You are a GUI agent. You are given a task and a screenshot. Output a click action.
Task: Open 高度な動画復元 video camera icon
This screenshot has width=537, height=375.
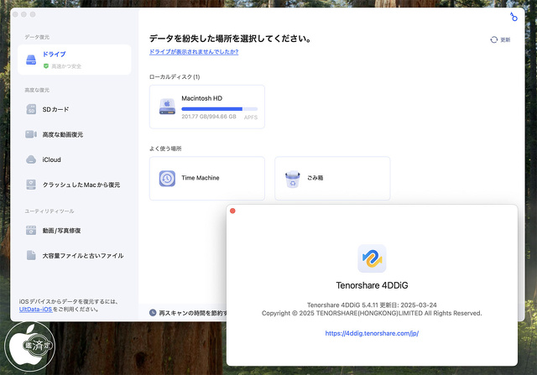31,134
